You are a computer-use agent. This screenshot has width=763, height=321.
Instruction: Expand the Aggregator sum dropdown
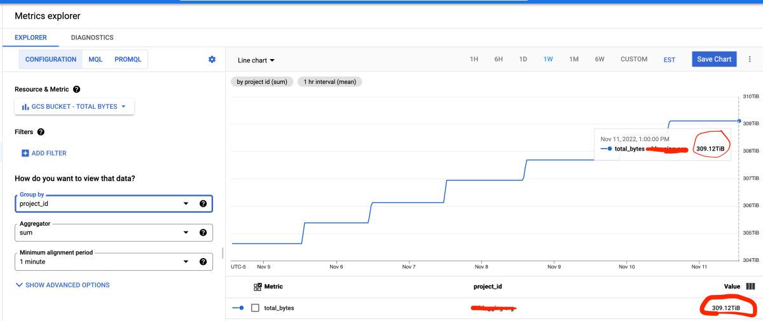coord(186,233)
